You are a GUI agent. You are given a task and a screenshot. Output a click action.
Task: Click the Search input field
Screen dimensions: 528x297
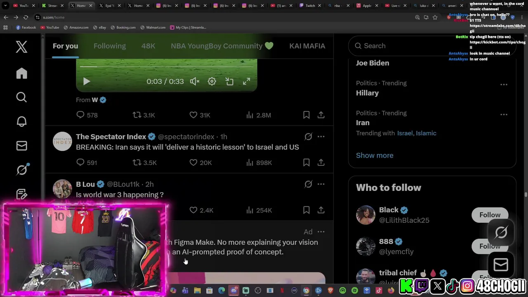point(432,46)
